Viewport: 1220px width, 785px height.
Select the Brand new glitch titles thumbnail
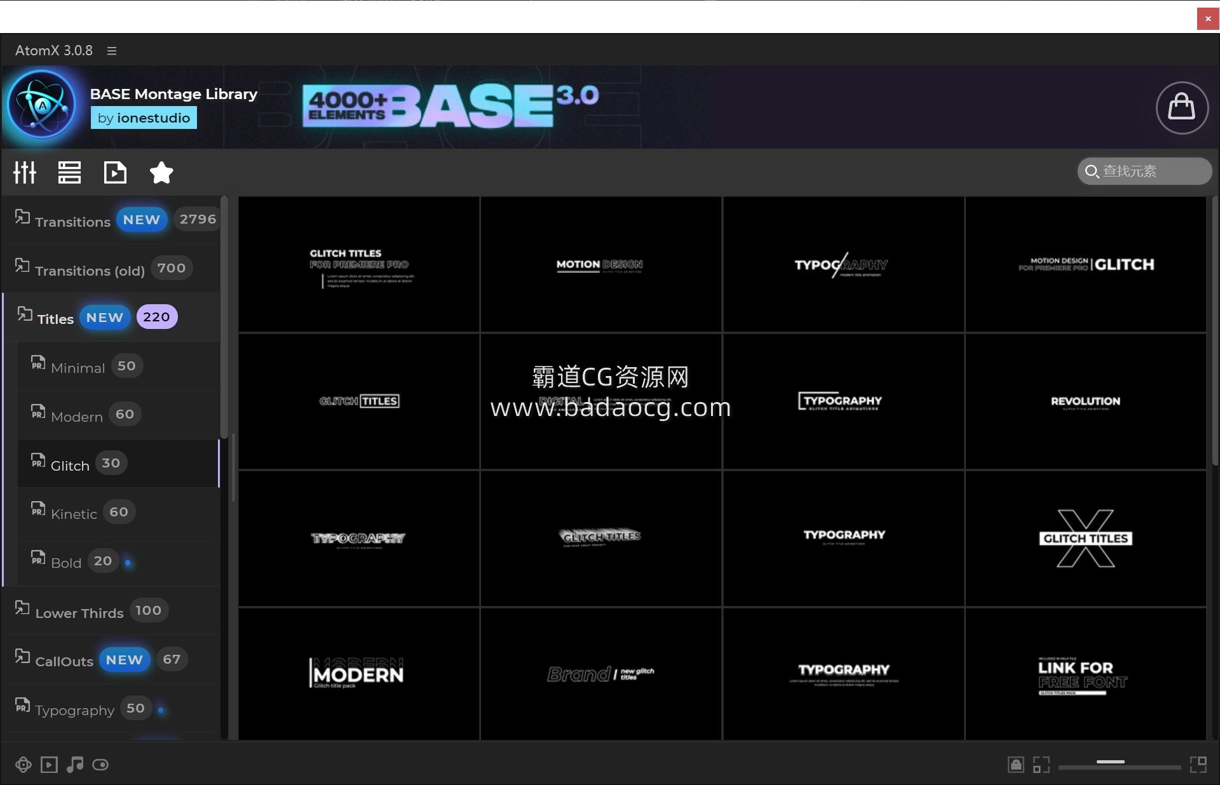(x=601, y=674)
